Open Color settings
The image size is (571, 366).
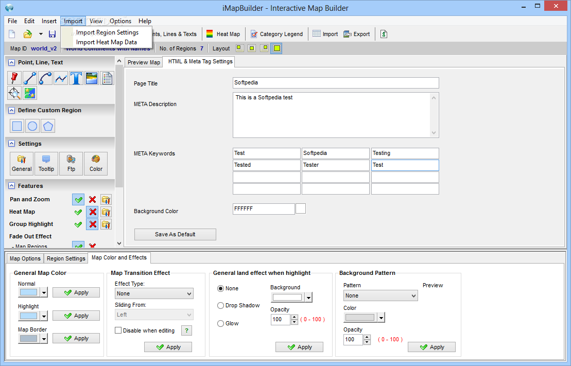click(x=96, y=164)
